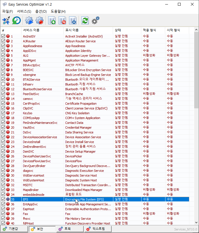This screenshot has height=233, width=199.
Task: Select the embeddedmode service name
Action: [x=34, y=195]
